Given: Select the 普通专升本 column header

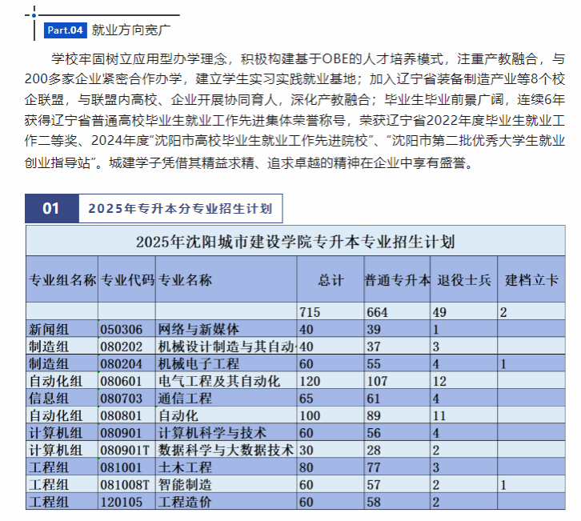Looking at the screenshot, I should coord(398,280).
